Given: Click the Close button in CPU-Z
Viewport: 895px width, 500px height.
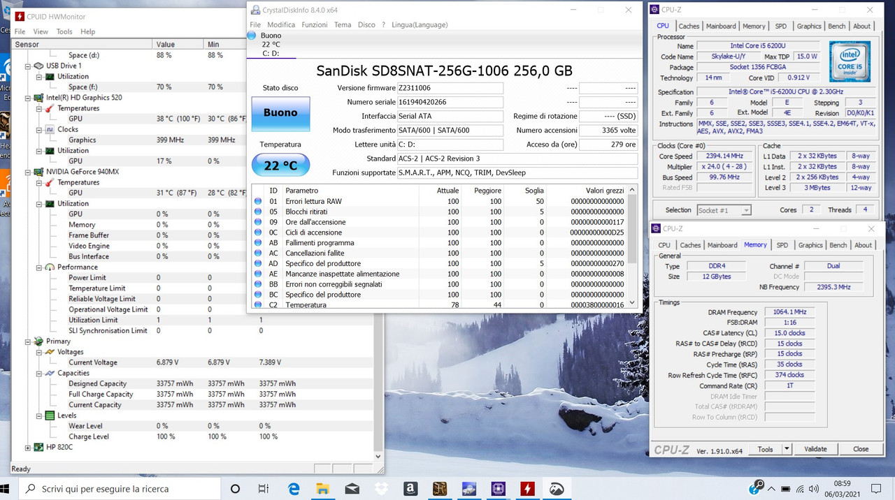Looking at the screenshot, I should (861, 449).
